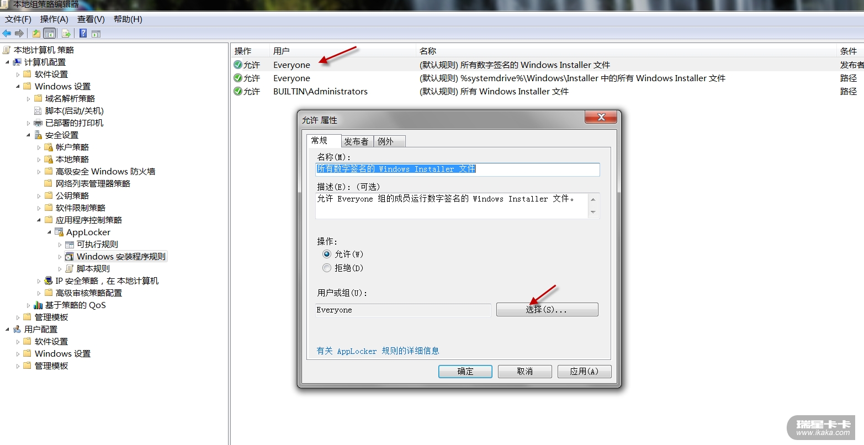864x445 pixels.
Task: Select the 拒绝(D) radio button
Action: coord(327,268)
